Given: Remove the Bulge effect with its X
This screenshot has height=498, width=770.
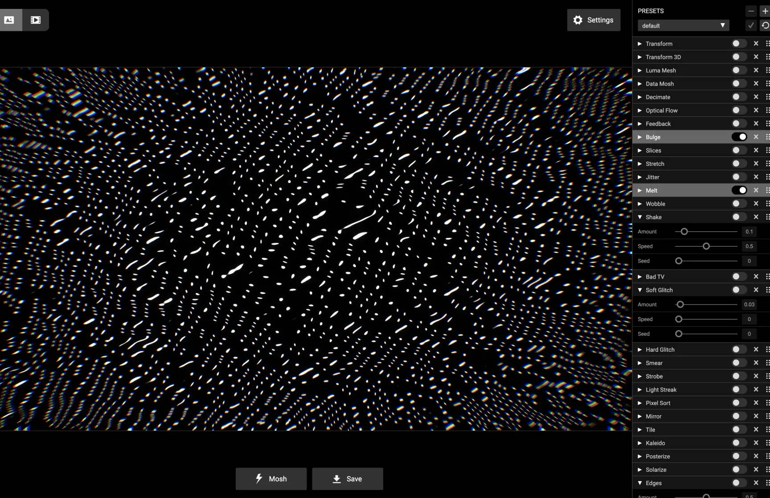Looking at the screenshot, I should pyautogui.click(x=756, y=137).
